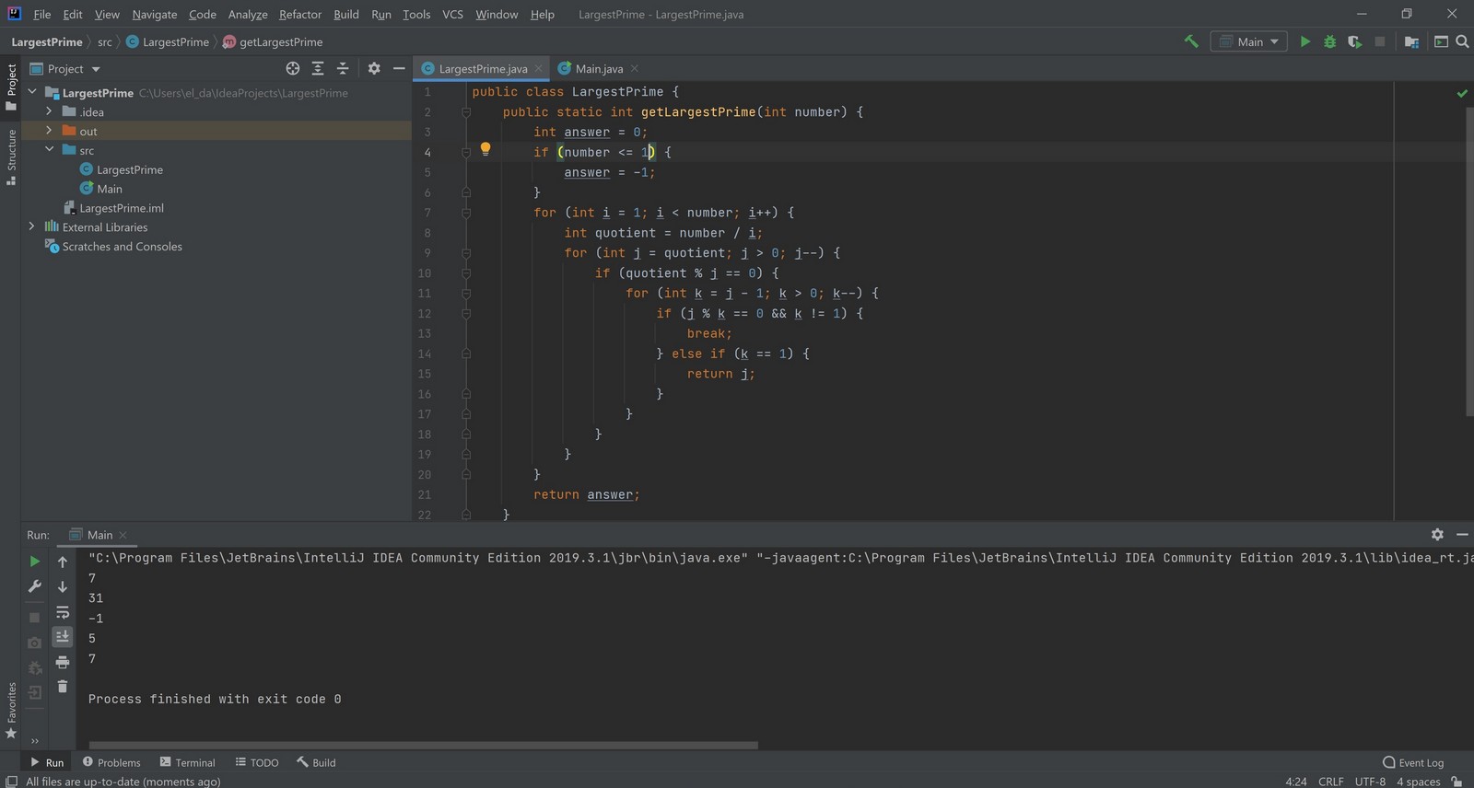Rerun Main using the console run arrow

click(34, 562)
